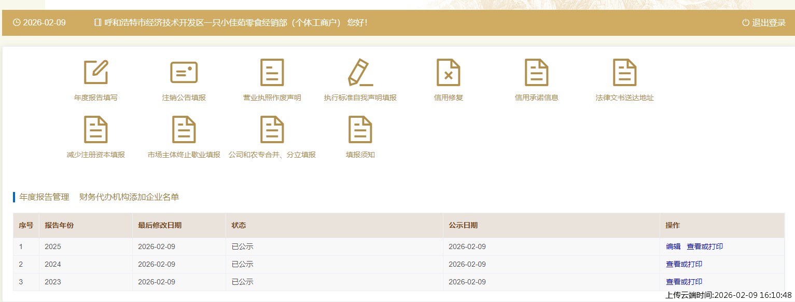Click the 营业执照作废声明 document icon
This screenshot has height=302, width=795.
pos(272,72)
